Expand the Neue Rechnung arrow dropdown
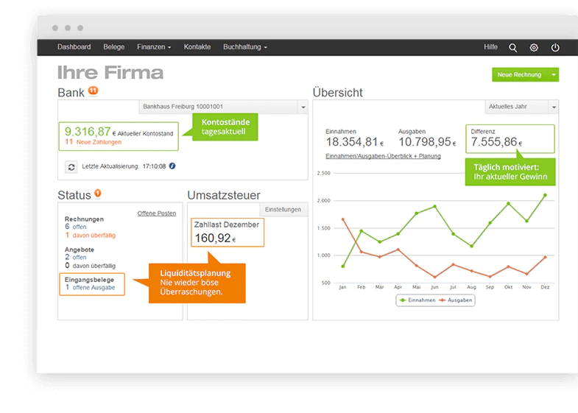 point(554,75)
